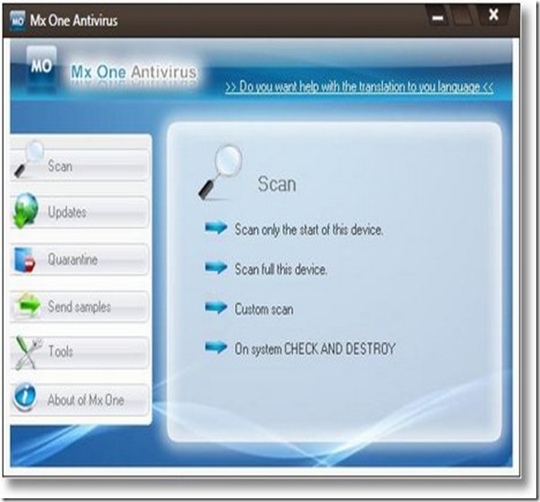Click arrow beside On system CHECK AND DESTROY

[x=216, y=348]
